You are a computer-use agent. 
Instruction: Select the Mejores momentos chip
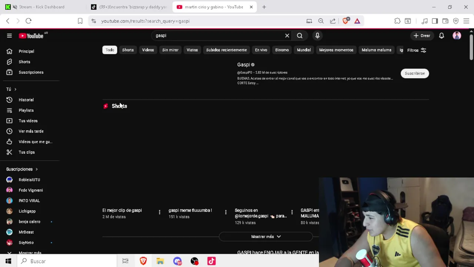coord(336,50)
